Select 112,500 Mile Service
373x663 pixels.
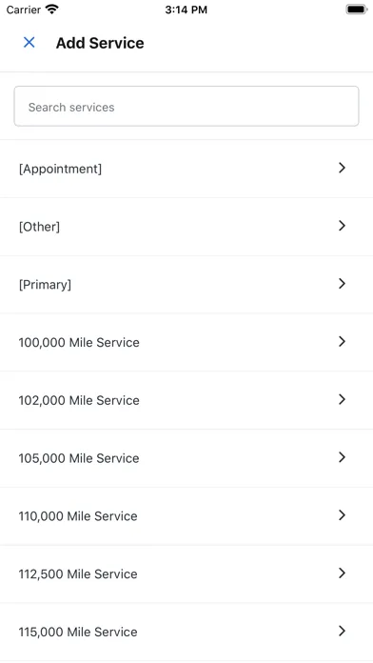[186, 574]
